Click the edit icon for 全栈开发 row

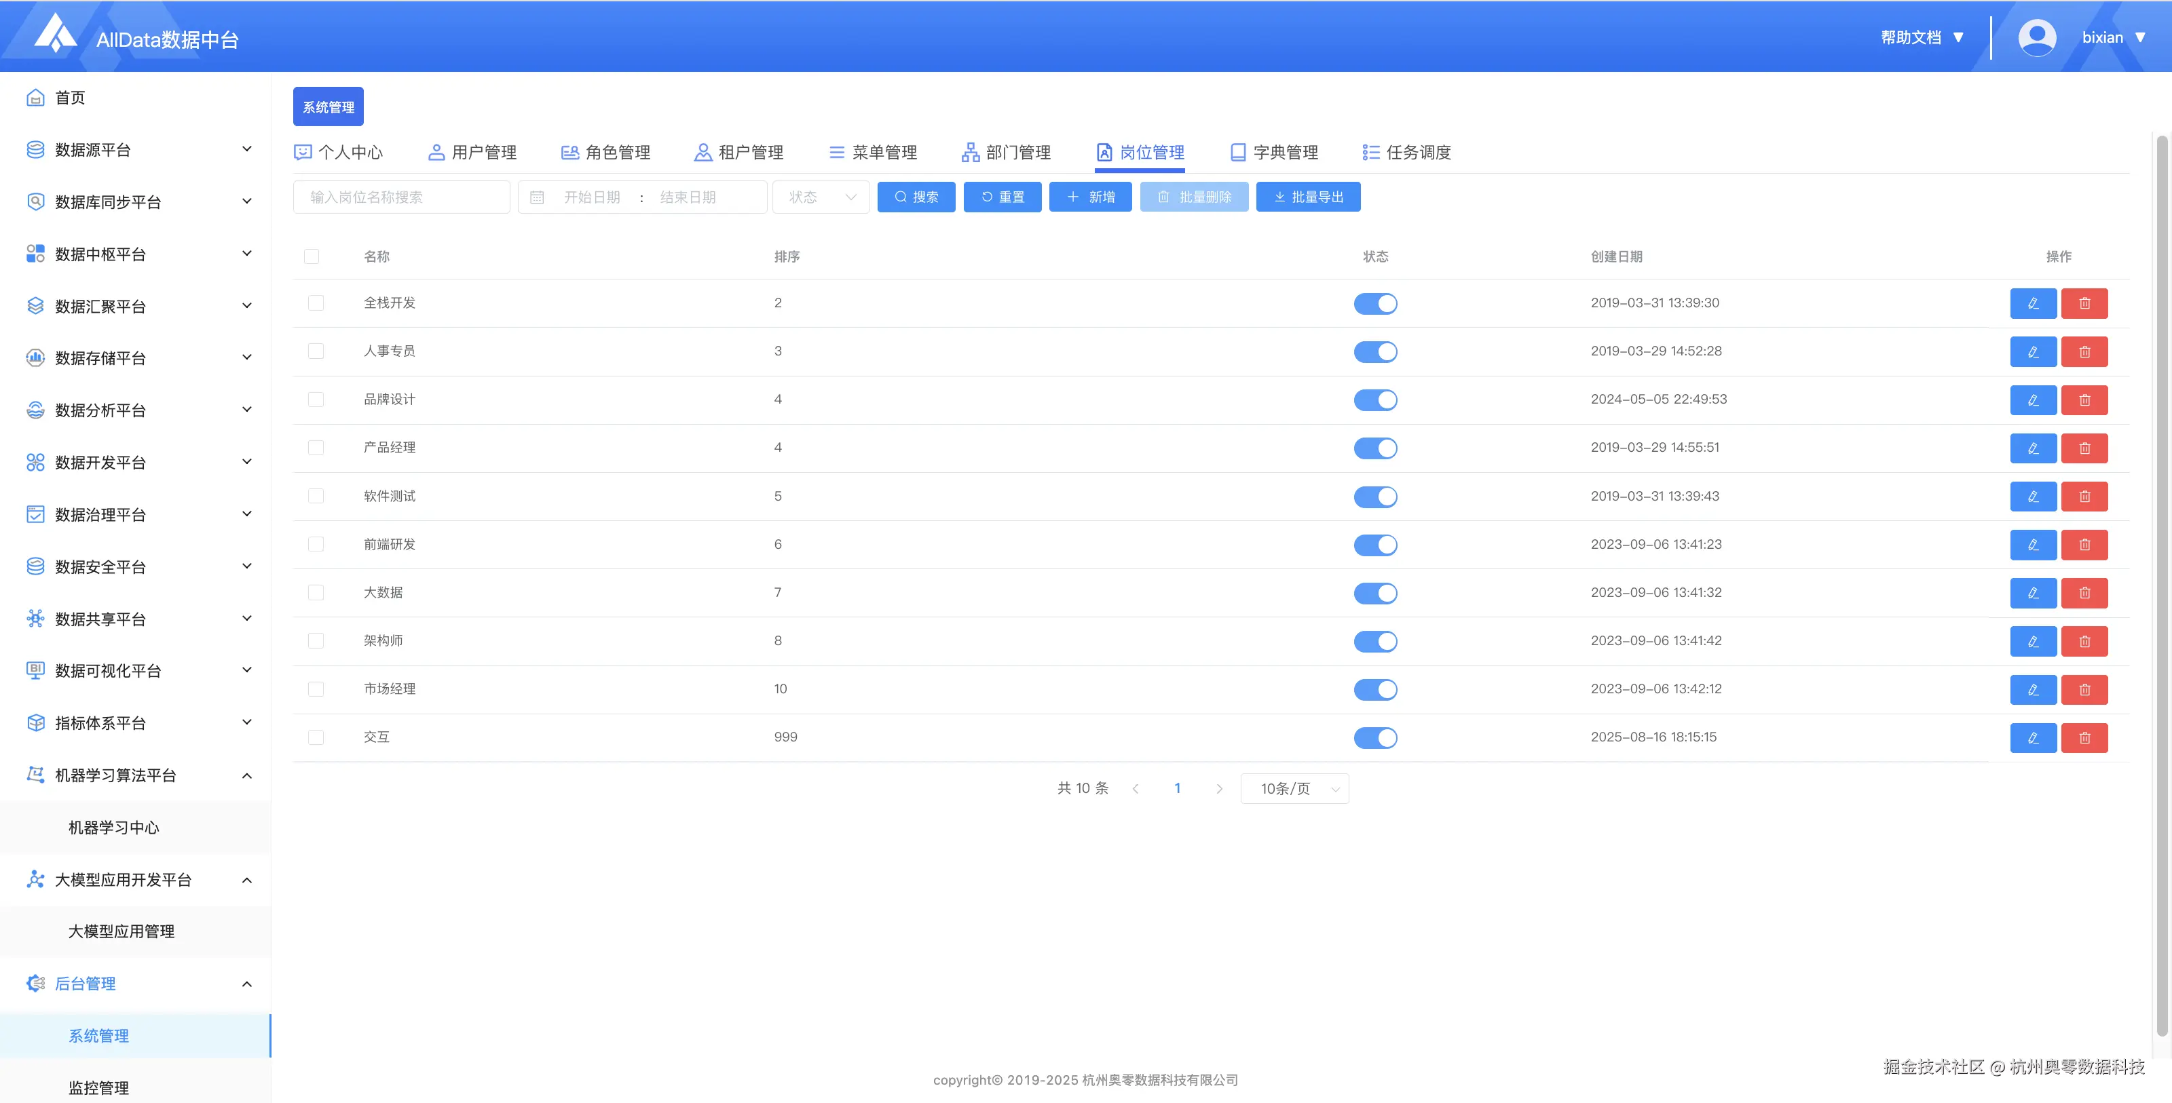coord(2033,303)
